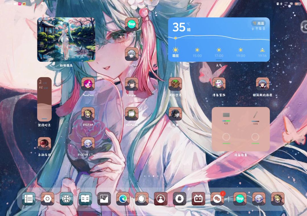The width and height of the screenshot is (307, 216).
Task: Open the 相册精选 photo widget
Action: (66, 40)
